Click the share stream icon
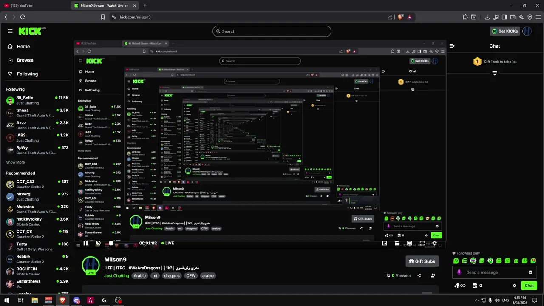The height and width of the screenshot is (306, 544). (x=419, y=275)
